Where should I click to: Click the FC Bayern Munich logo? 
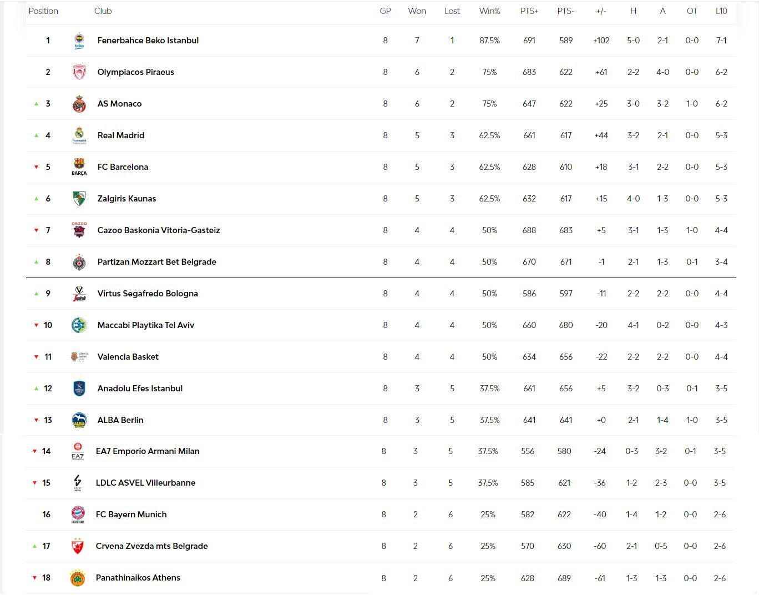coord(78,515)
